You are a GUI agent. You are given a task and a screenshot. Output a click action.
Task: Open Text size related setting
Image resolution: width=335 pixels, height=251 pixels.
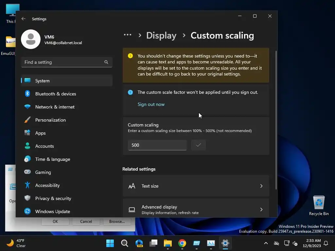click(196, 186)
